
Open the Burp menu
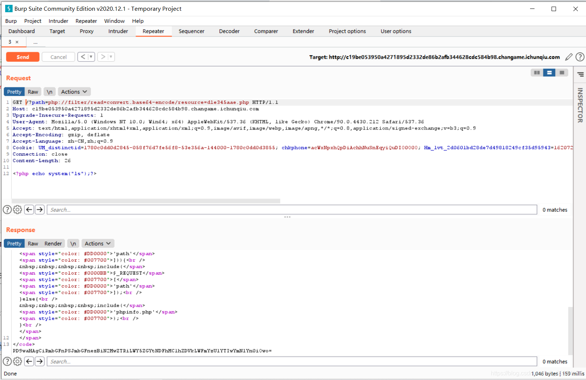tap(11, 21)
